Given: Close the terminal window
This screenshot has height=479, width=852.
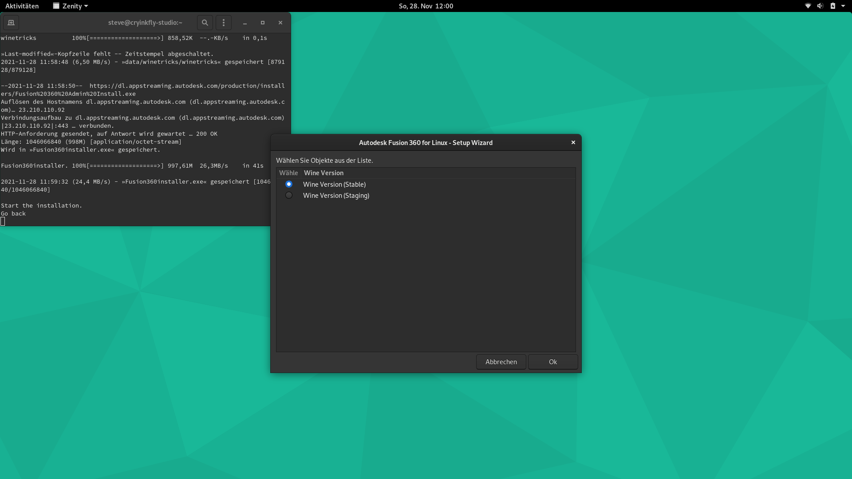Looking at the screenshot, I should (280, 23).
